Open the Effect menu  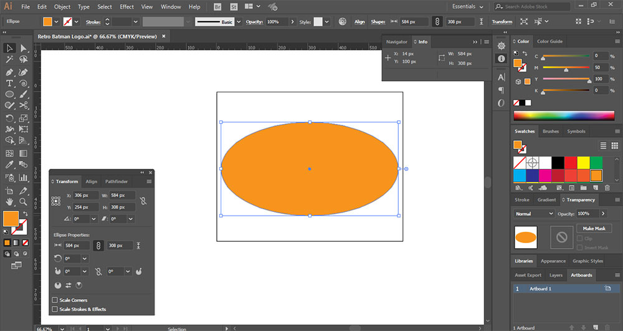(x=126, y=7)
